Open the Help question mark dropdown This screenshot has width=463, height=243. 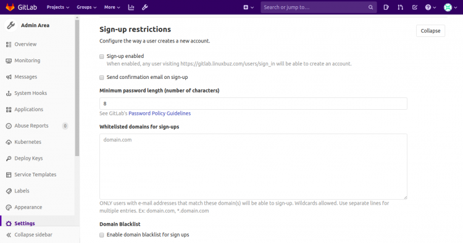(430, 7)
